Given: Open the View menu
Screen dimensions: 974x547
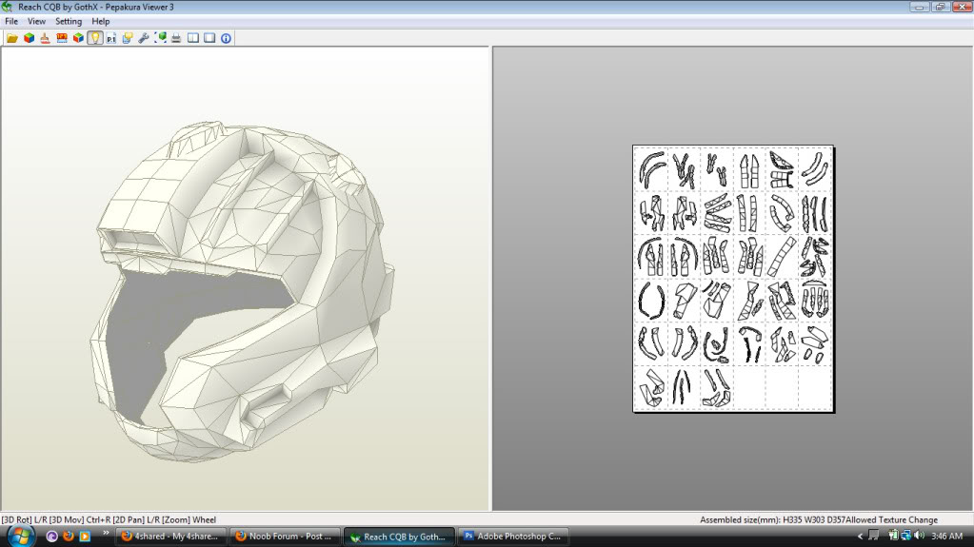Looking at the screenshot, I should 36,21.
